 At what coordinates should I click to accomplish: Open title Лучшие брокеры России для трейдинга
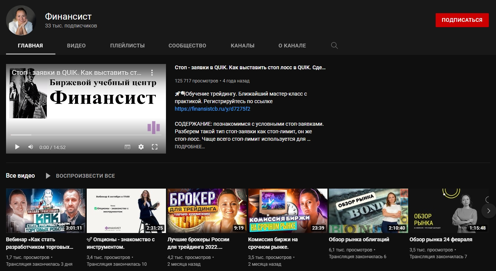(198, 243)
